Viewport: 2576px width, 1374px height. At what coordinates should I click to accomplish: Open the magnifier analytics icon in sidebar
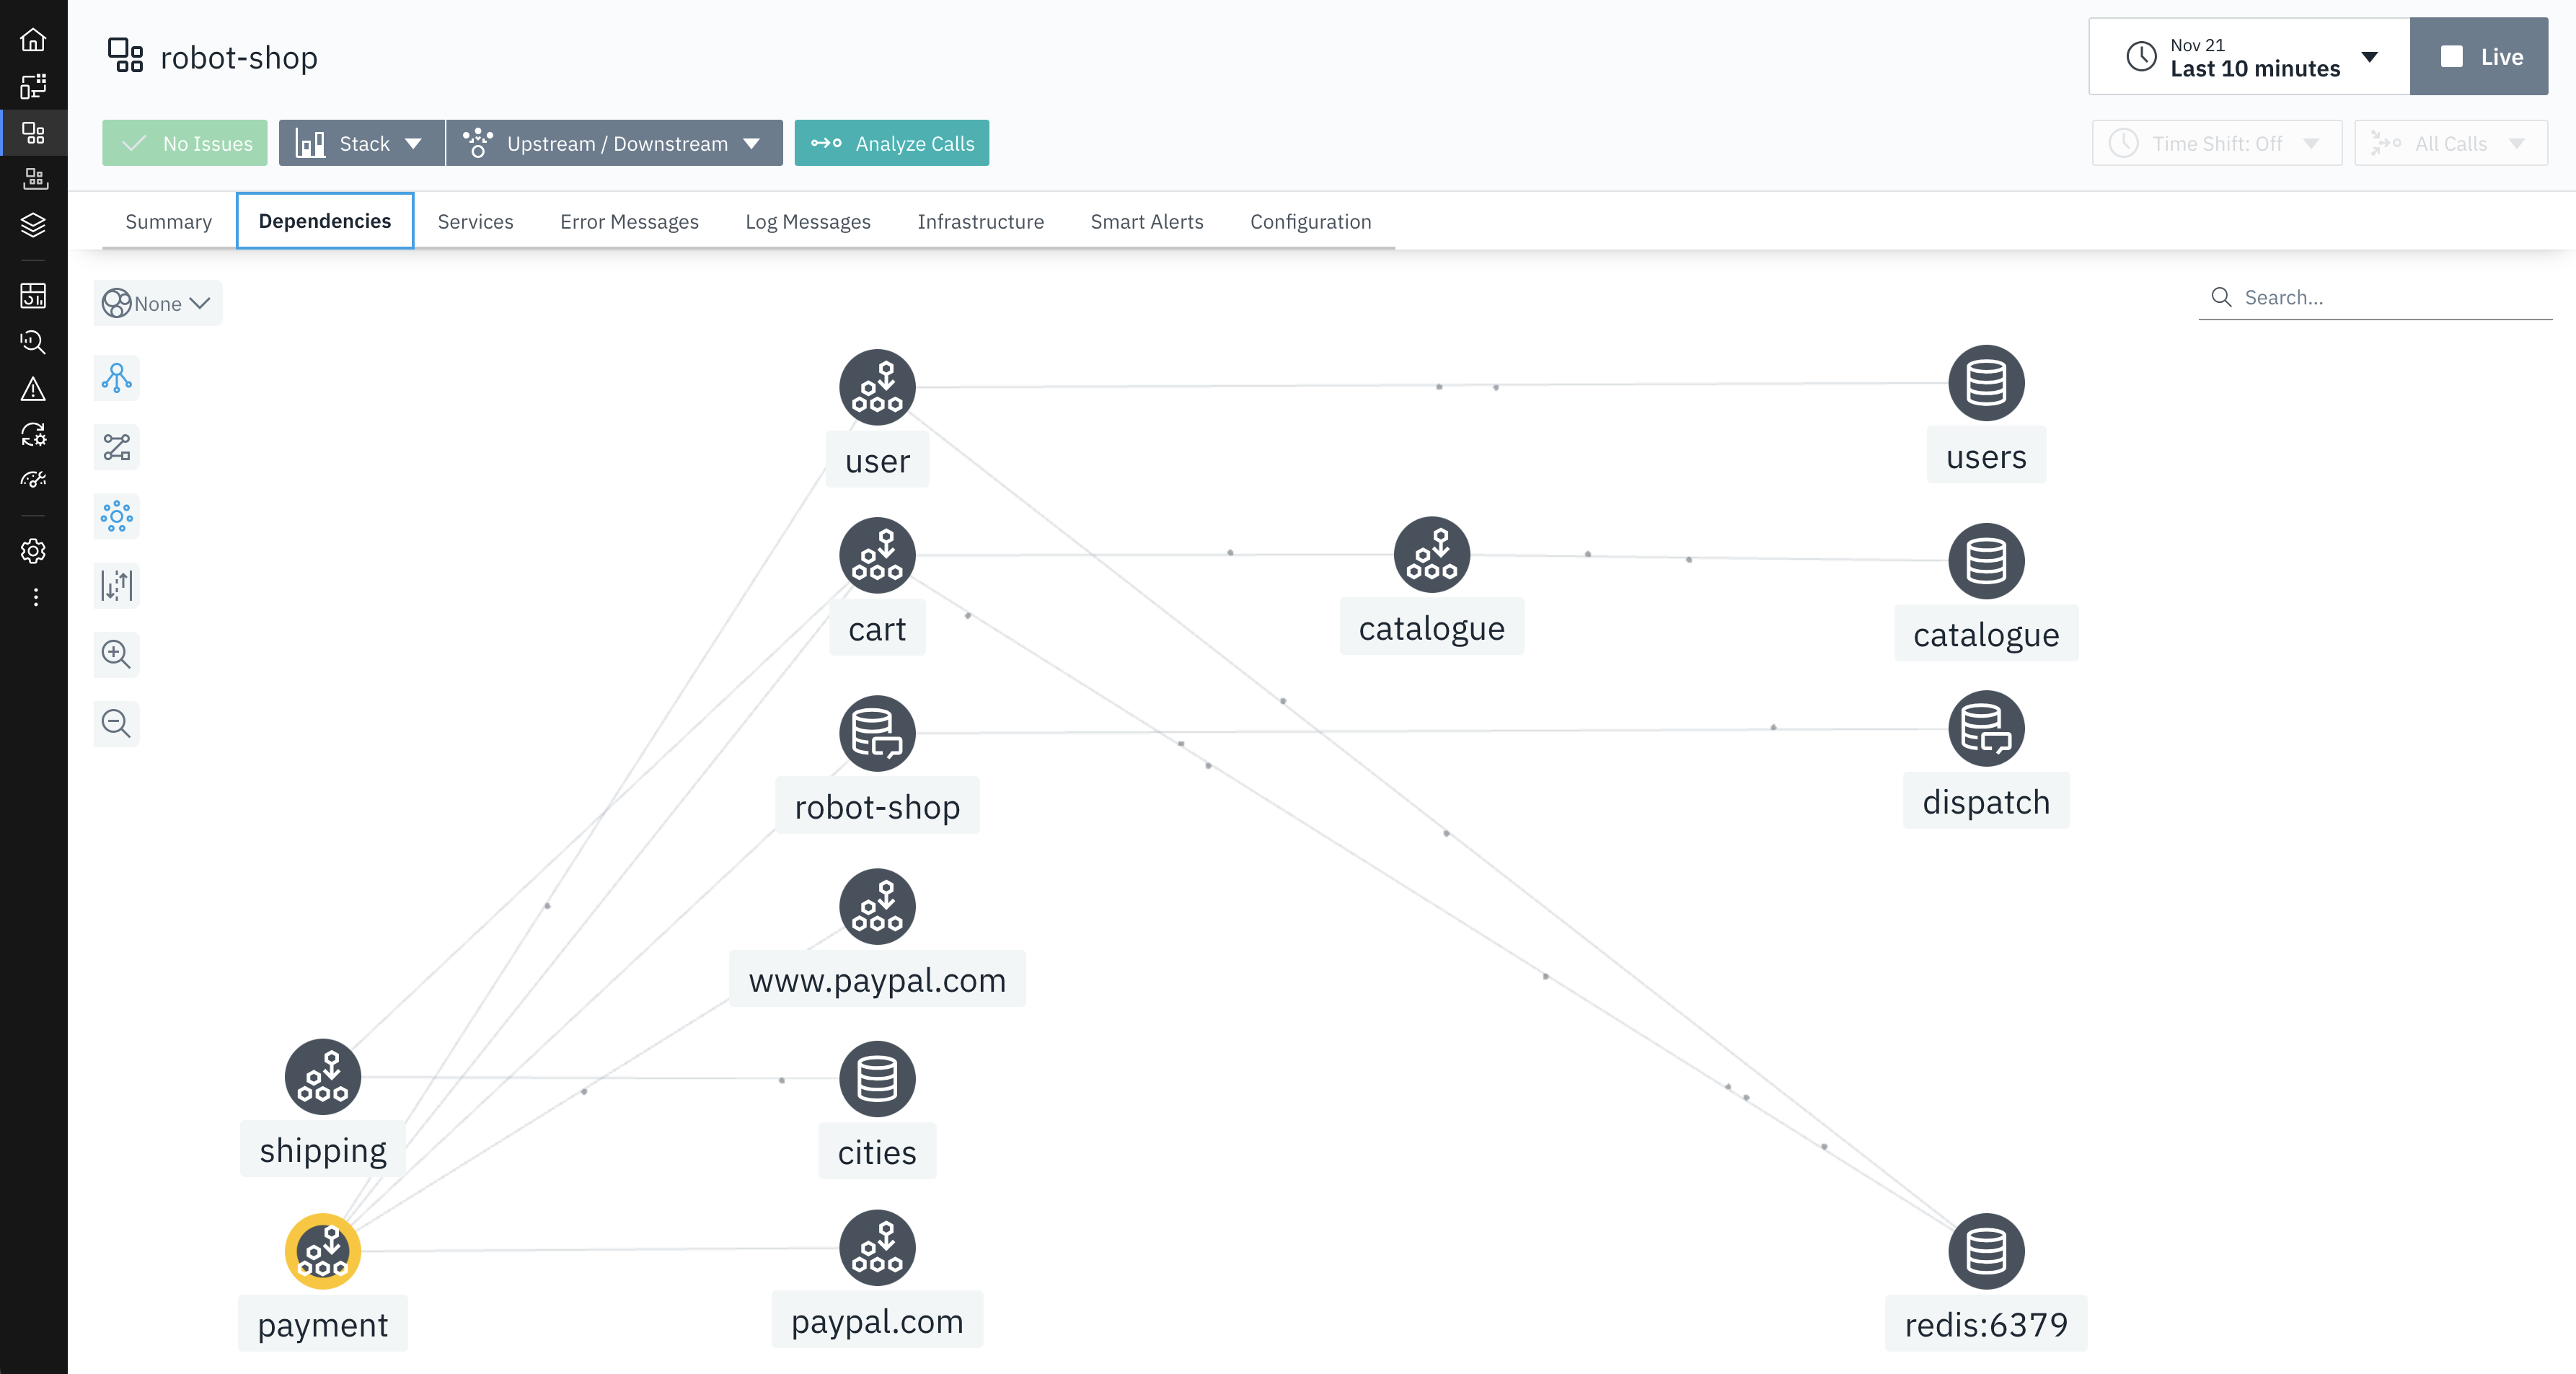33,342
